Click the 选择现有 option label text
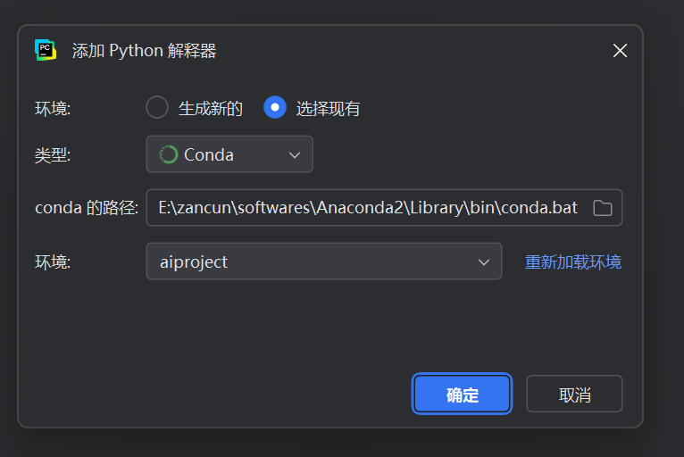This screenshot has height=457, width=684. [x=328, y=109]
